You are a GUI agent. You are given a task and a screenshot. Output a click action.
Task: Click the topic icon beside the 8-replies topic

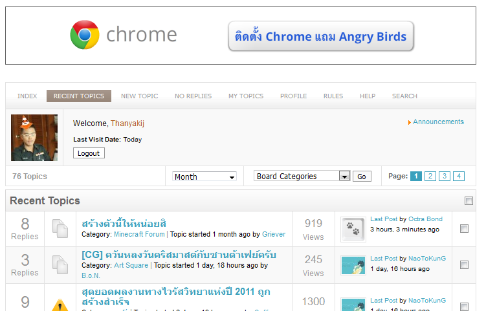[x=60, y=229]
